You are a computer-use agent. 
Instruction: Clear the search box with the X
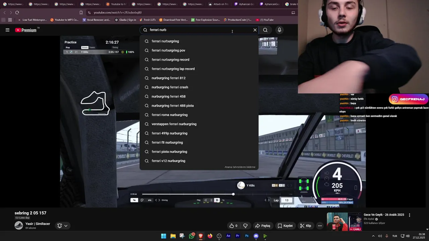[255, 30]
